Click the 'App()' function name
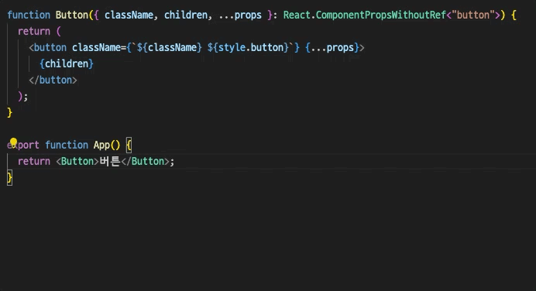 coord(107,145)
